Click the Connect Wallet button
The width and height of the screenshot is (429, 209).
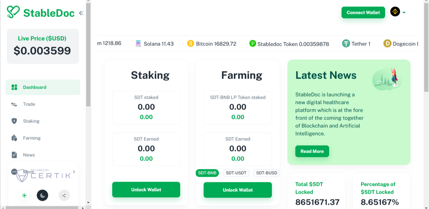(363, 13)
